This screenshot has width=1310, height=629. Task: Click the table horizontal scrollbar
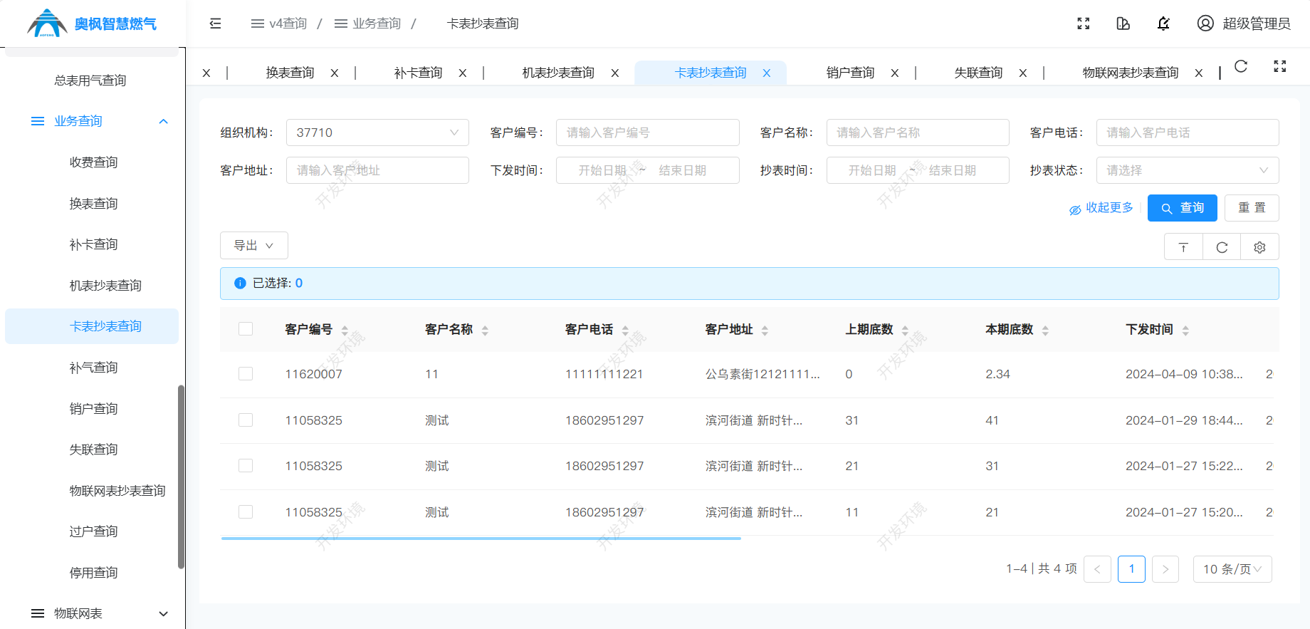(x=481, y=539)
